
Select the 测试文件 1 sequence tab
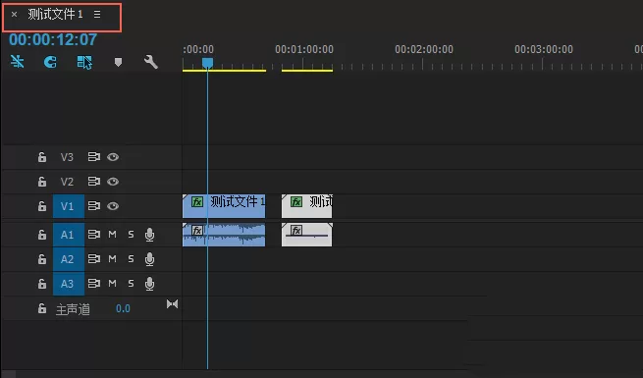click(55, 15)
